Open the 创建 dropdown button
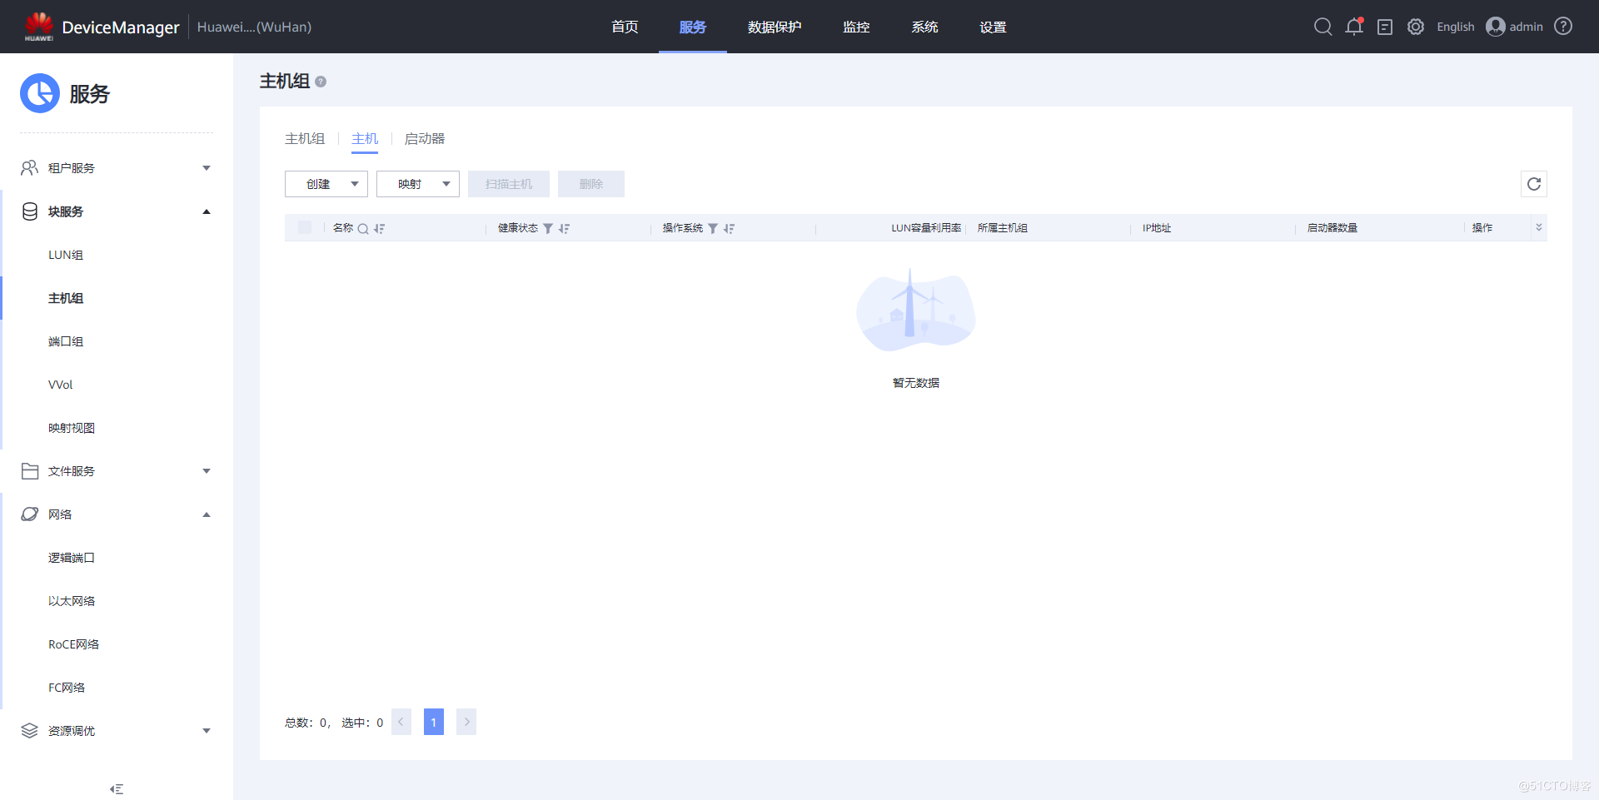The width and height of the screenshot is (1599, 800). tap(326, 184)
